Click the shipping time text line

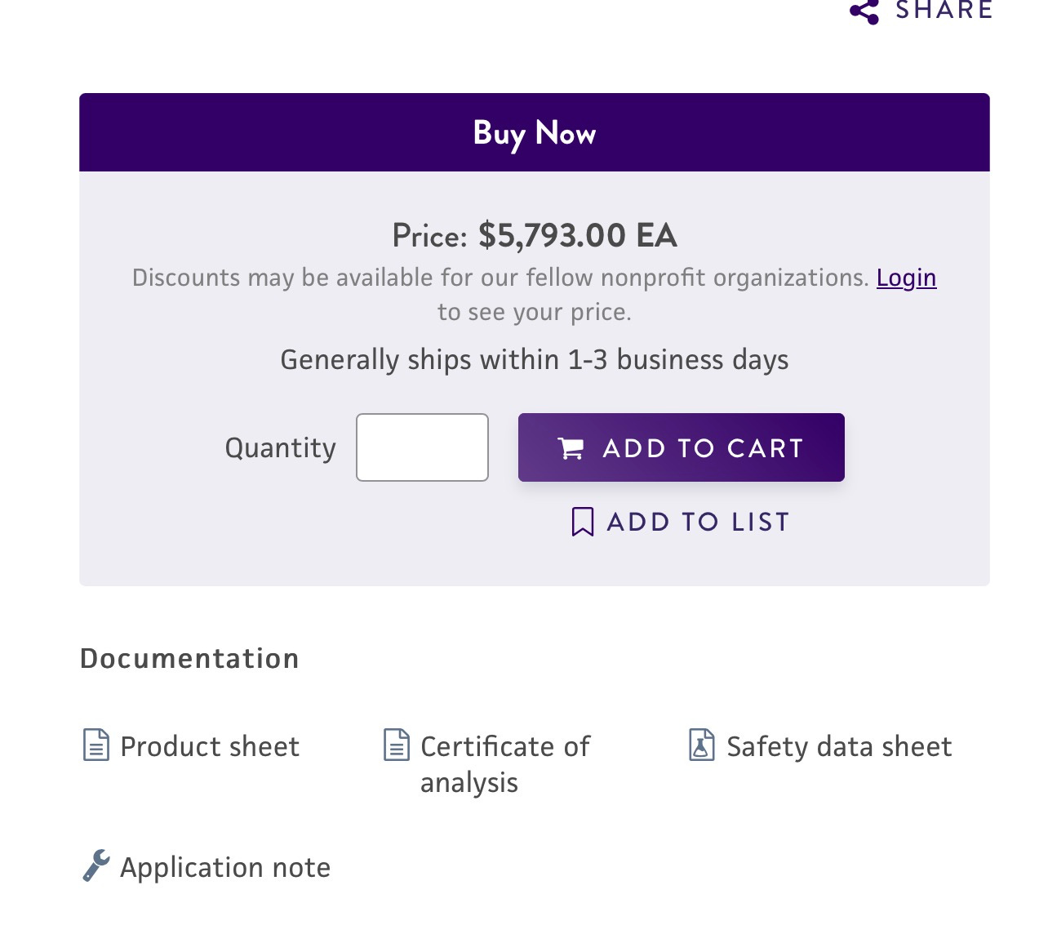pyautogui.click(x=535, y=360)
